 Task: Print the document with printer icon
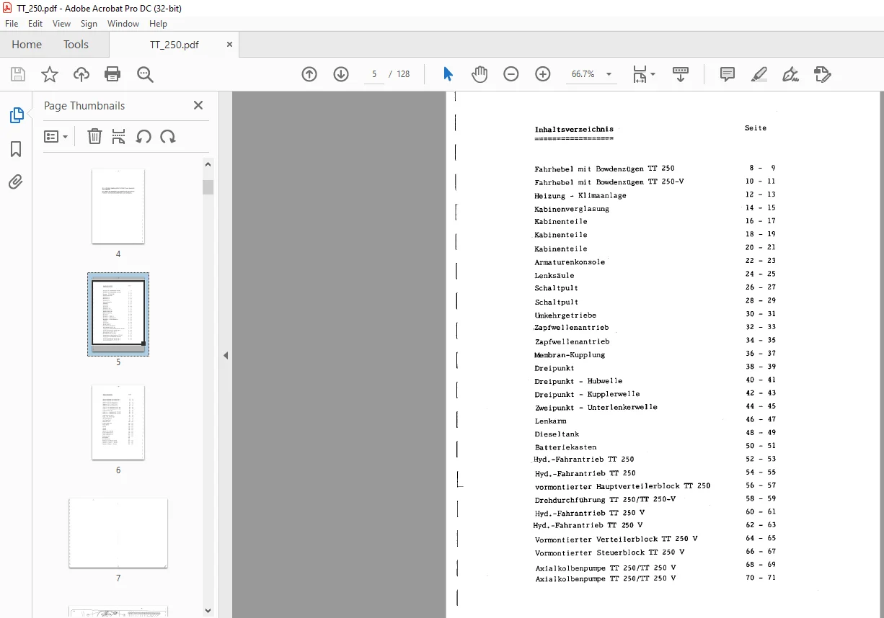[x=112, y=74]
